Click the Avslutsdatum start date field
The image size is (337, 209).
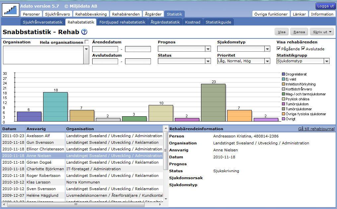[x=105, y=61]
